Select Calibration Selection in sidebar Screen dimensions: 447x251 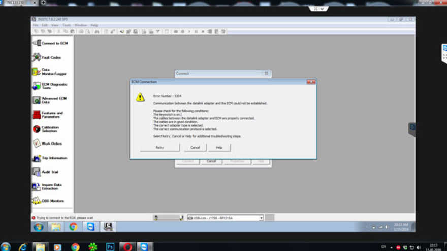tap(51, 129)
